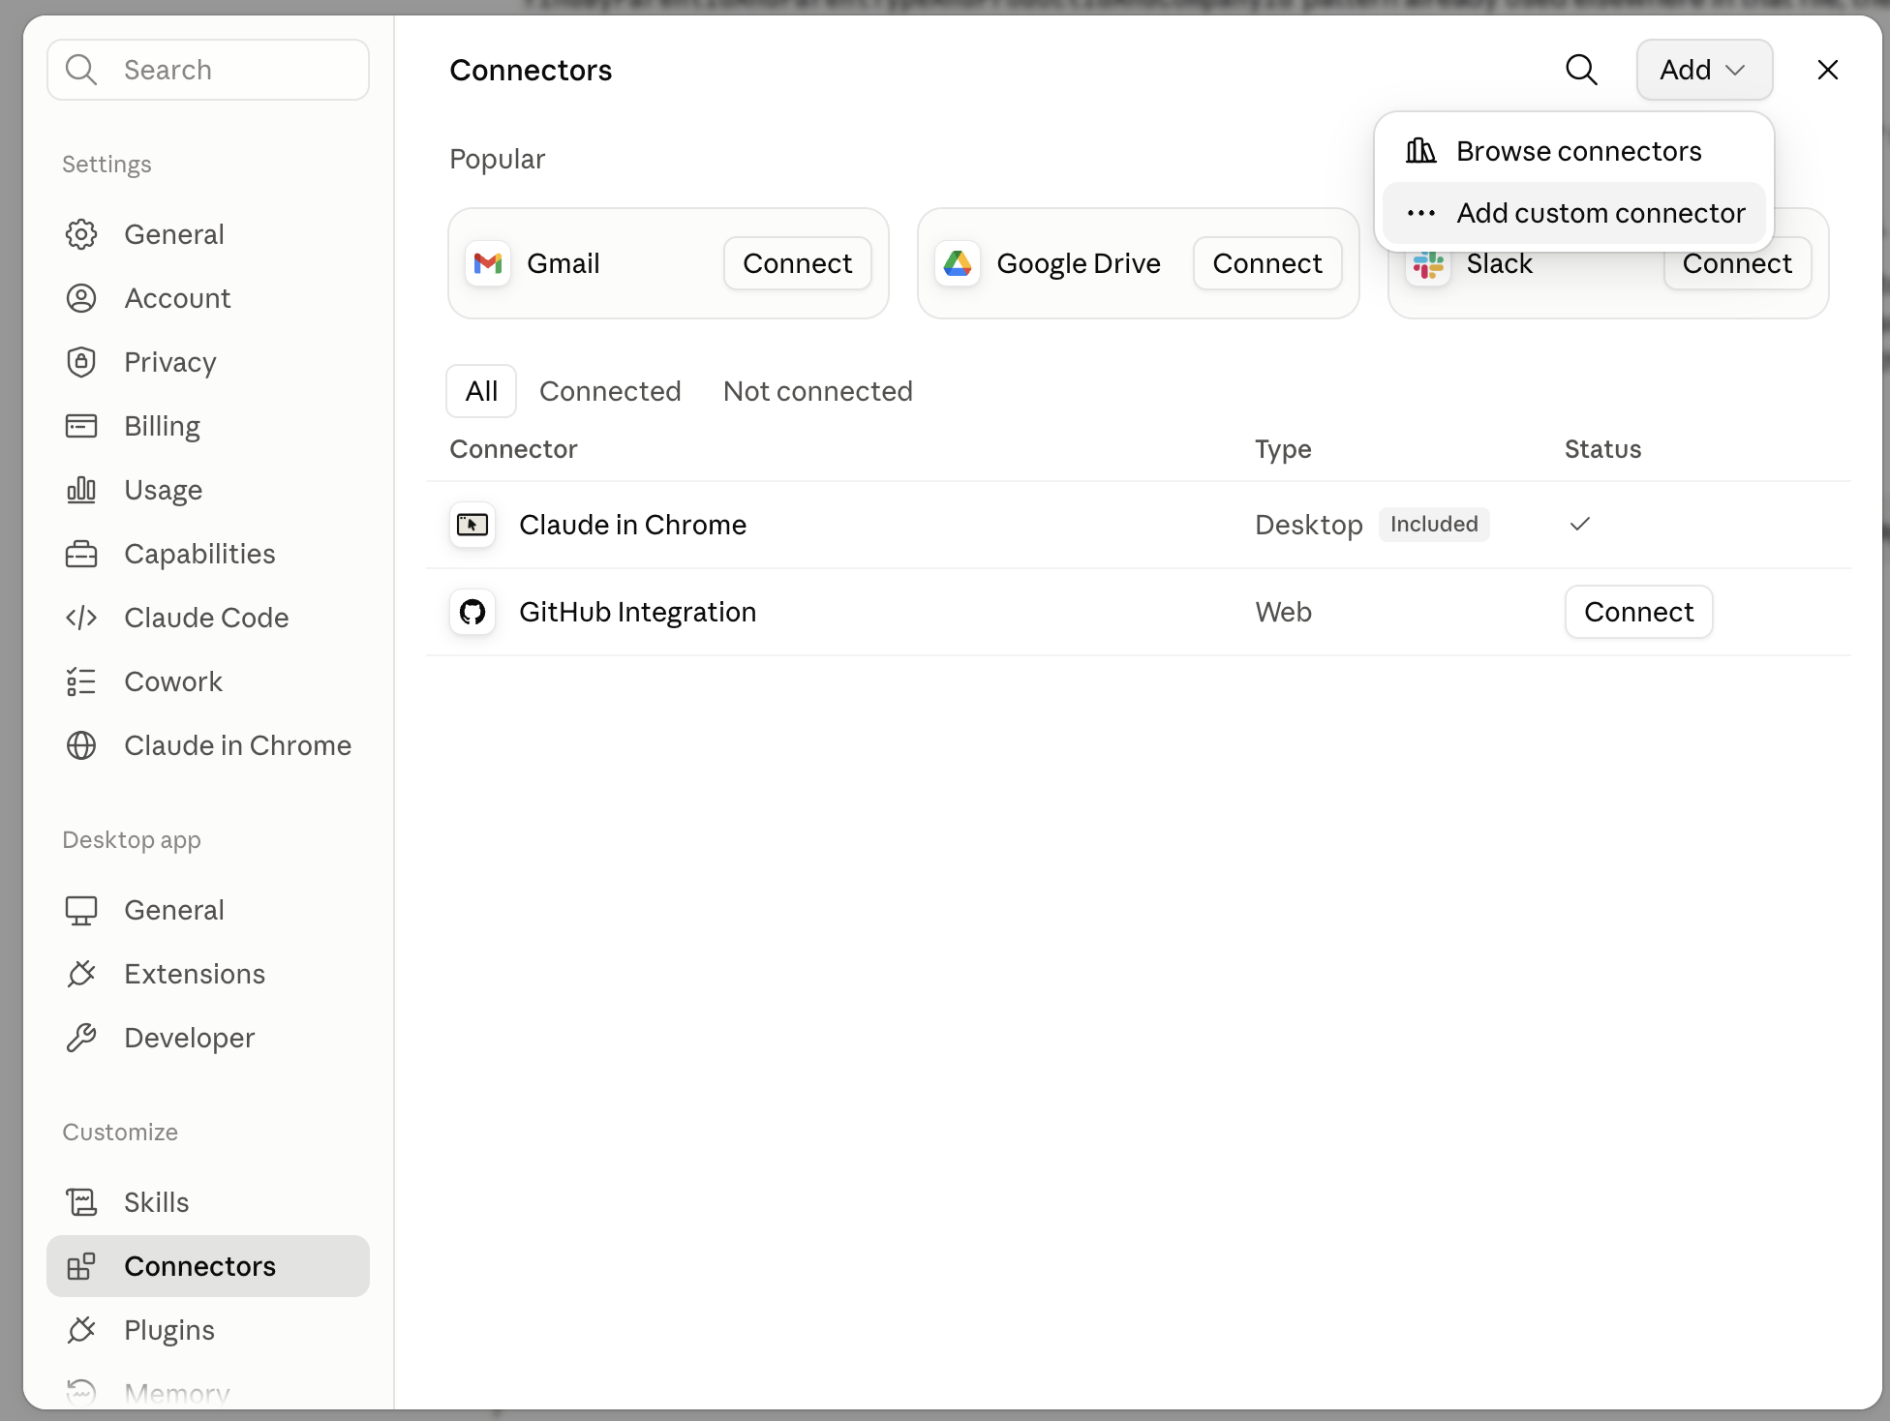Choose Add custom connector option
The height and width of the screenshot is (1421, 1890).
coord(1573,213)
